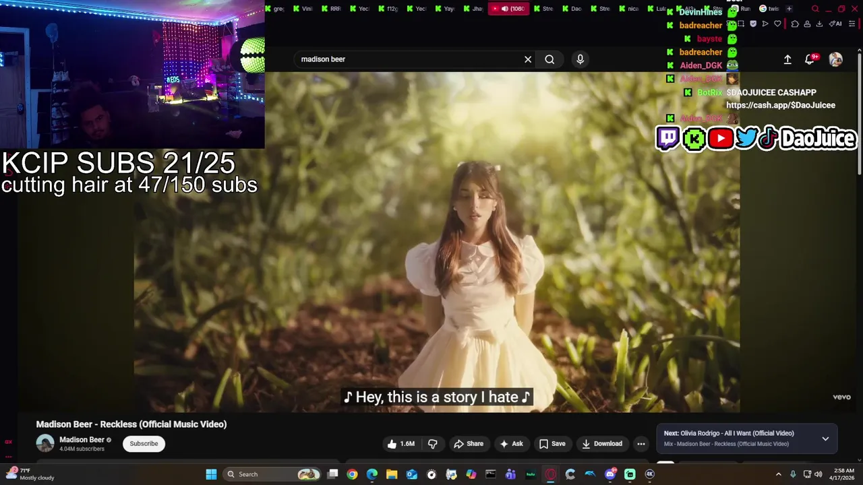Launch Microsoft Edge from the taskbar

(372, 474)
